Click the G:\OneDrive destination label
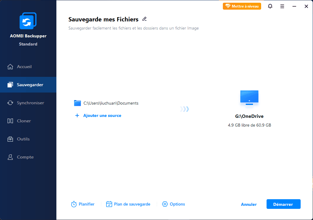Image resolution: width=313 pixels, height=220 pixels. coord(249,116)
